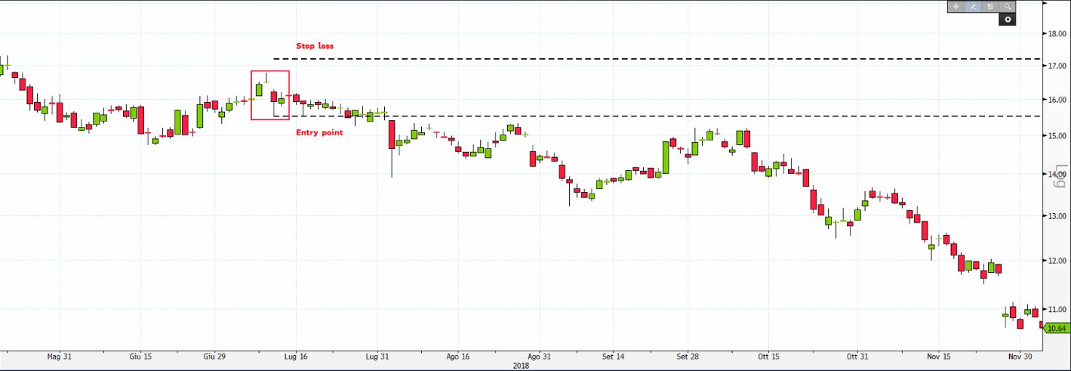The image size is (1071, 371).
Task: Open the chart layout panel tool
Action: (990, 7)
